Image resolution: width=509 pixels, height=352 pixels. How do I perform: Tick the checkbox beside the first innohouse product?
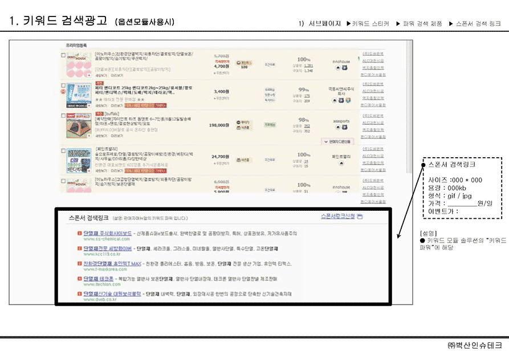tap(63, 55)
